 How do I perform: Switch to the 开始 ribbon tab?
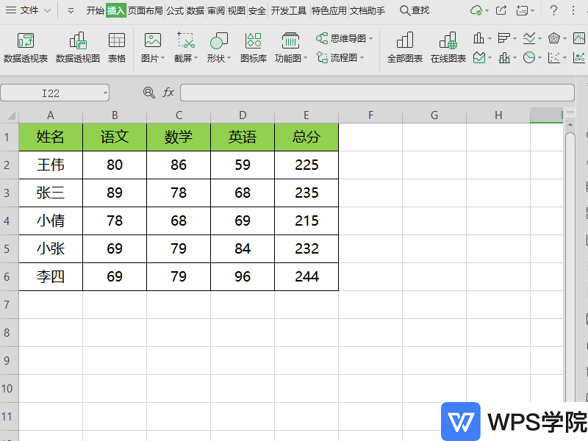94,11
